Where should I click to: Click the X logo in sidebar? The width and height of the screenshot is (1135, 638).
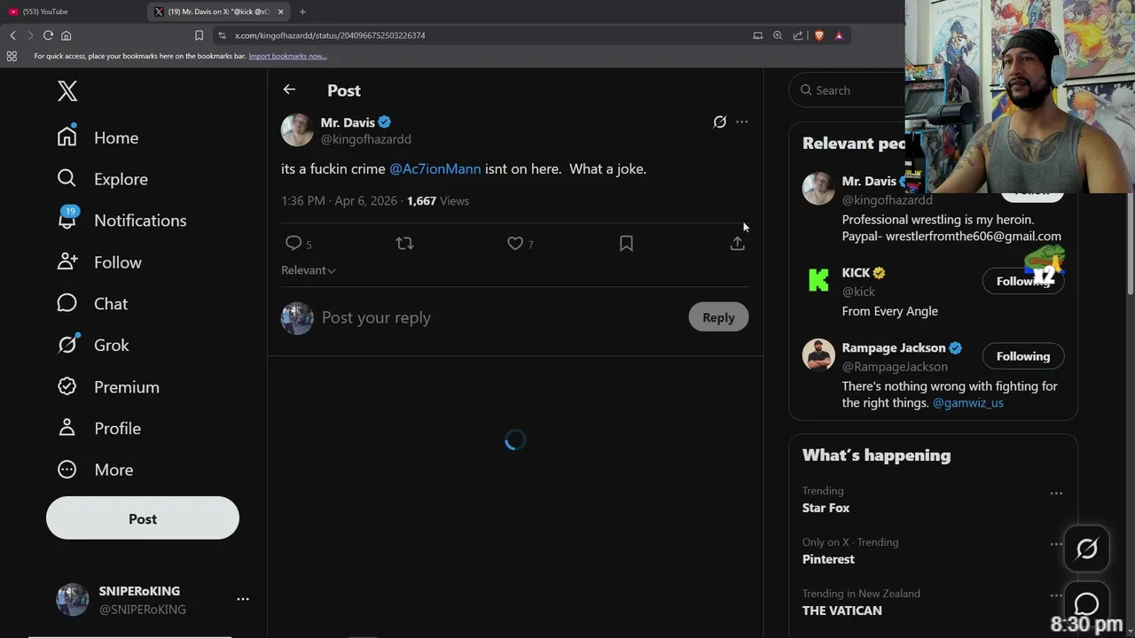[67, 90]
